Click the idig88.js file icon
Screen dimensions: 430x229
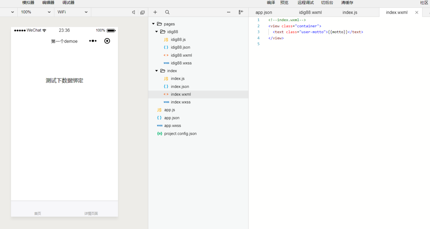166,39
